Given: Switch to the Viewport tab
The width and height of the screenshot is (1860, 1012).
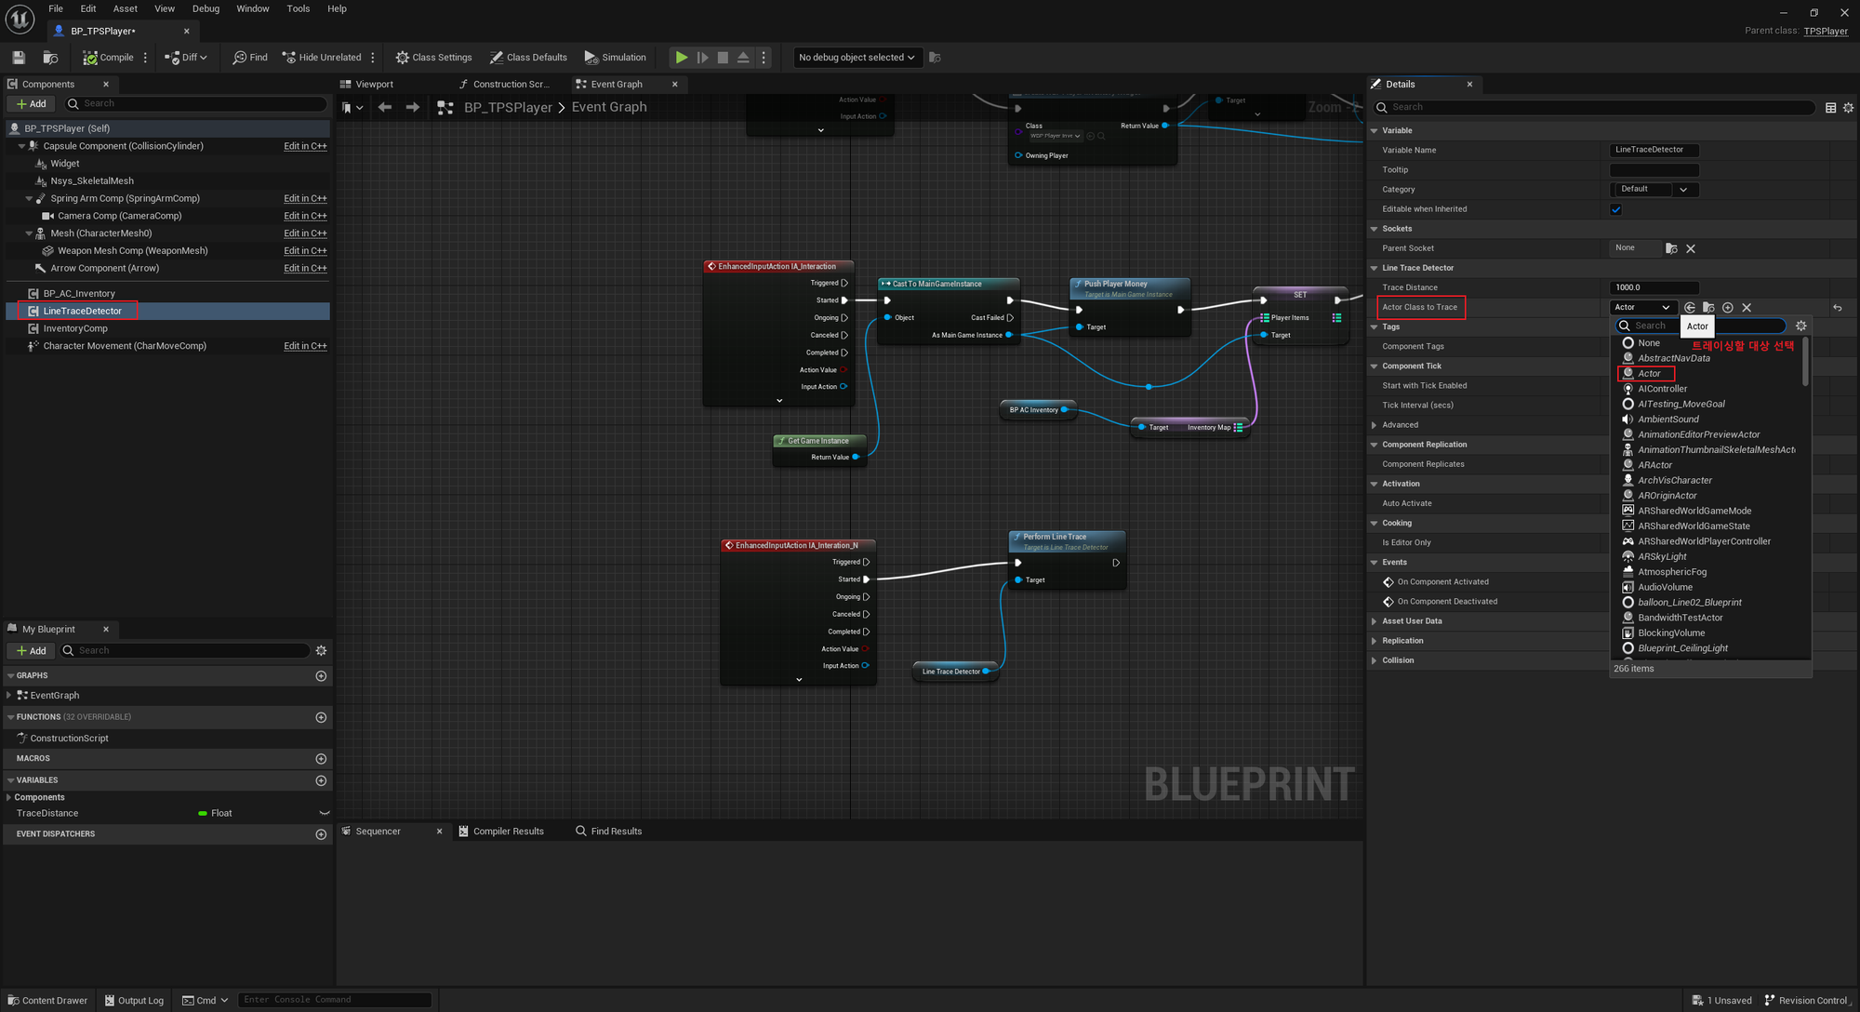Looking at the screenshot, I should click(374, 85).
